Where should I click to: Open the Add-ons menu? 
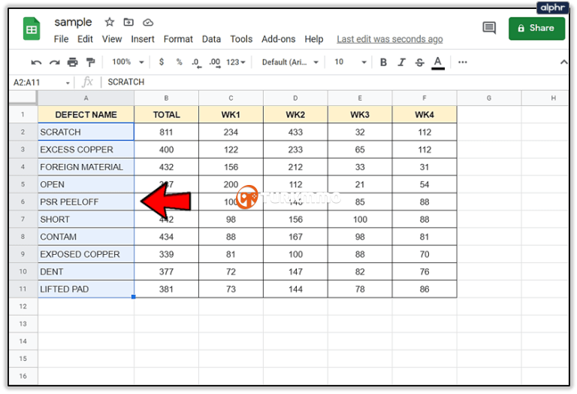(279, 39)
